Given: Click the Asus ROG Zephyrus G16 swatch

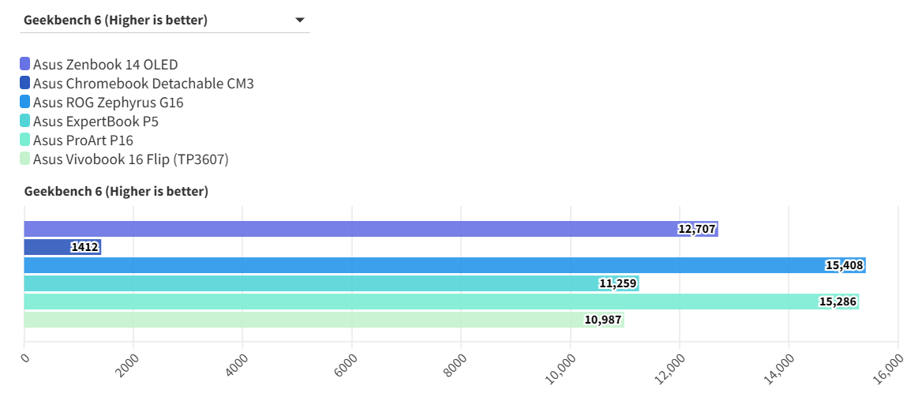Looking at the screenshot, I should pyautogui.click(x=25, y=102).
